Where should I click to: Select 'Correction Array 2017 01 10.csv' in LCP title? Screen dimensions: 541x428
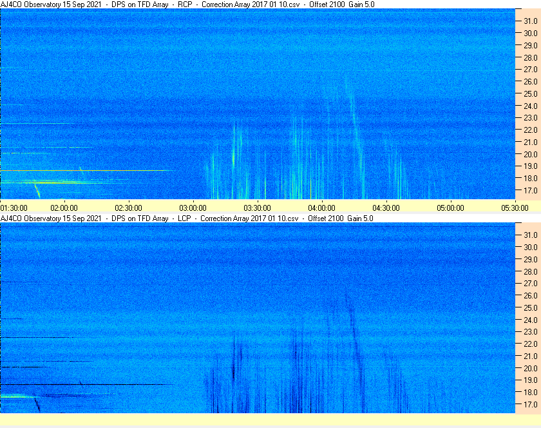[249, 219]
